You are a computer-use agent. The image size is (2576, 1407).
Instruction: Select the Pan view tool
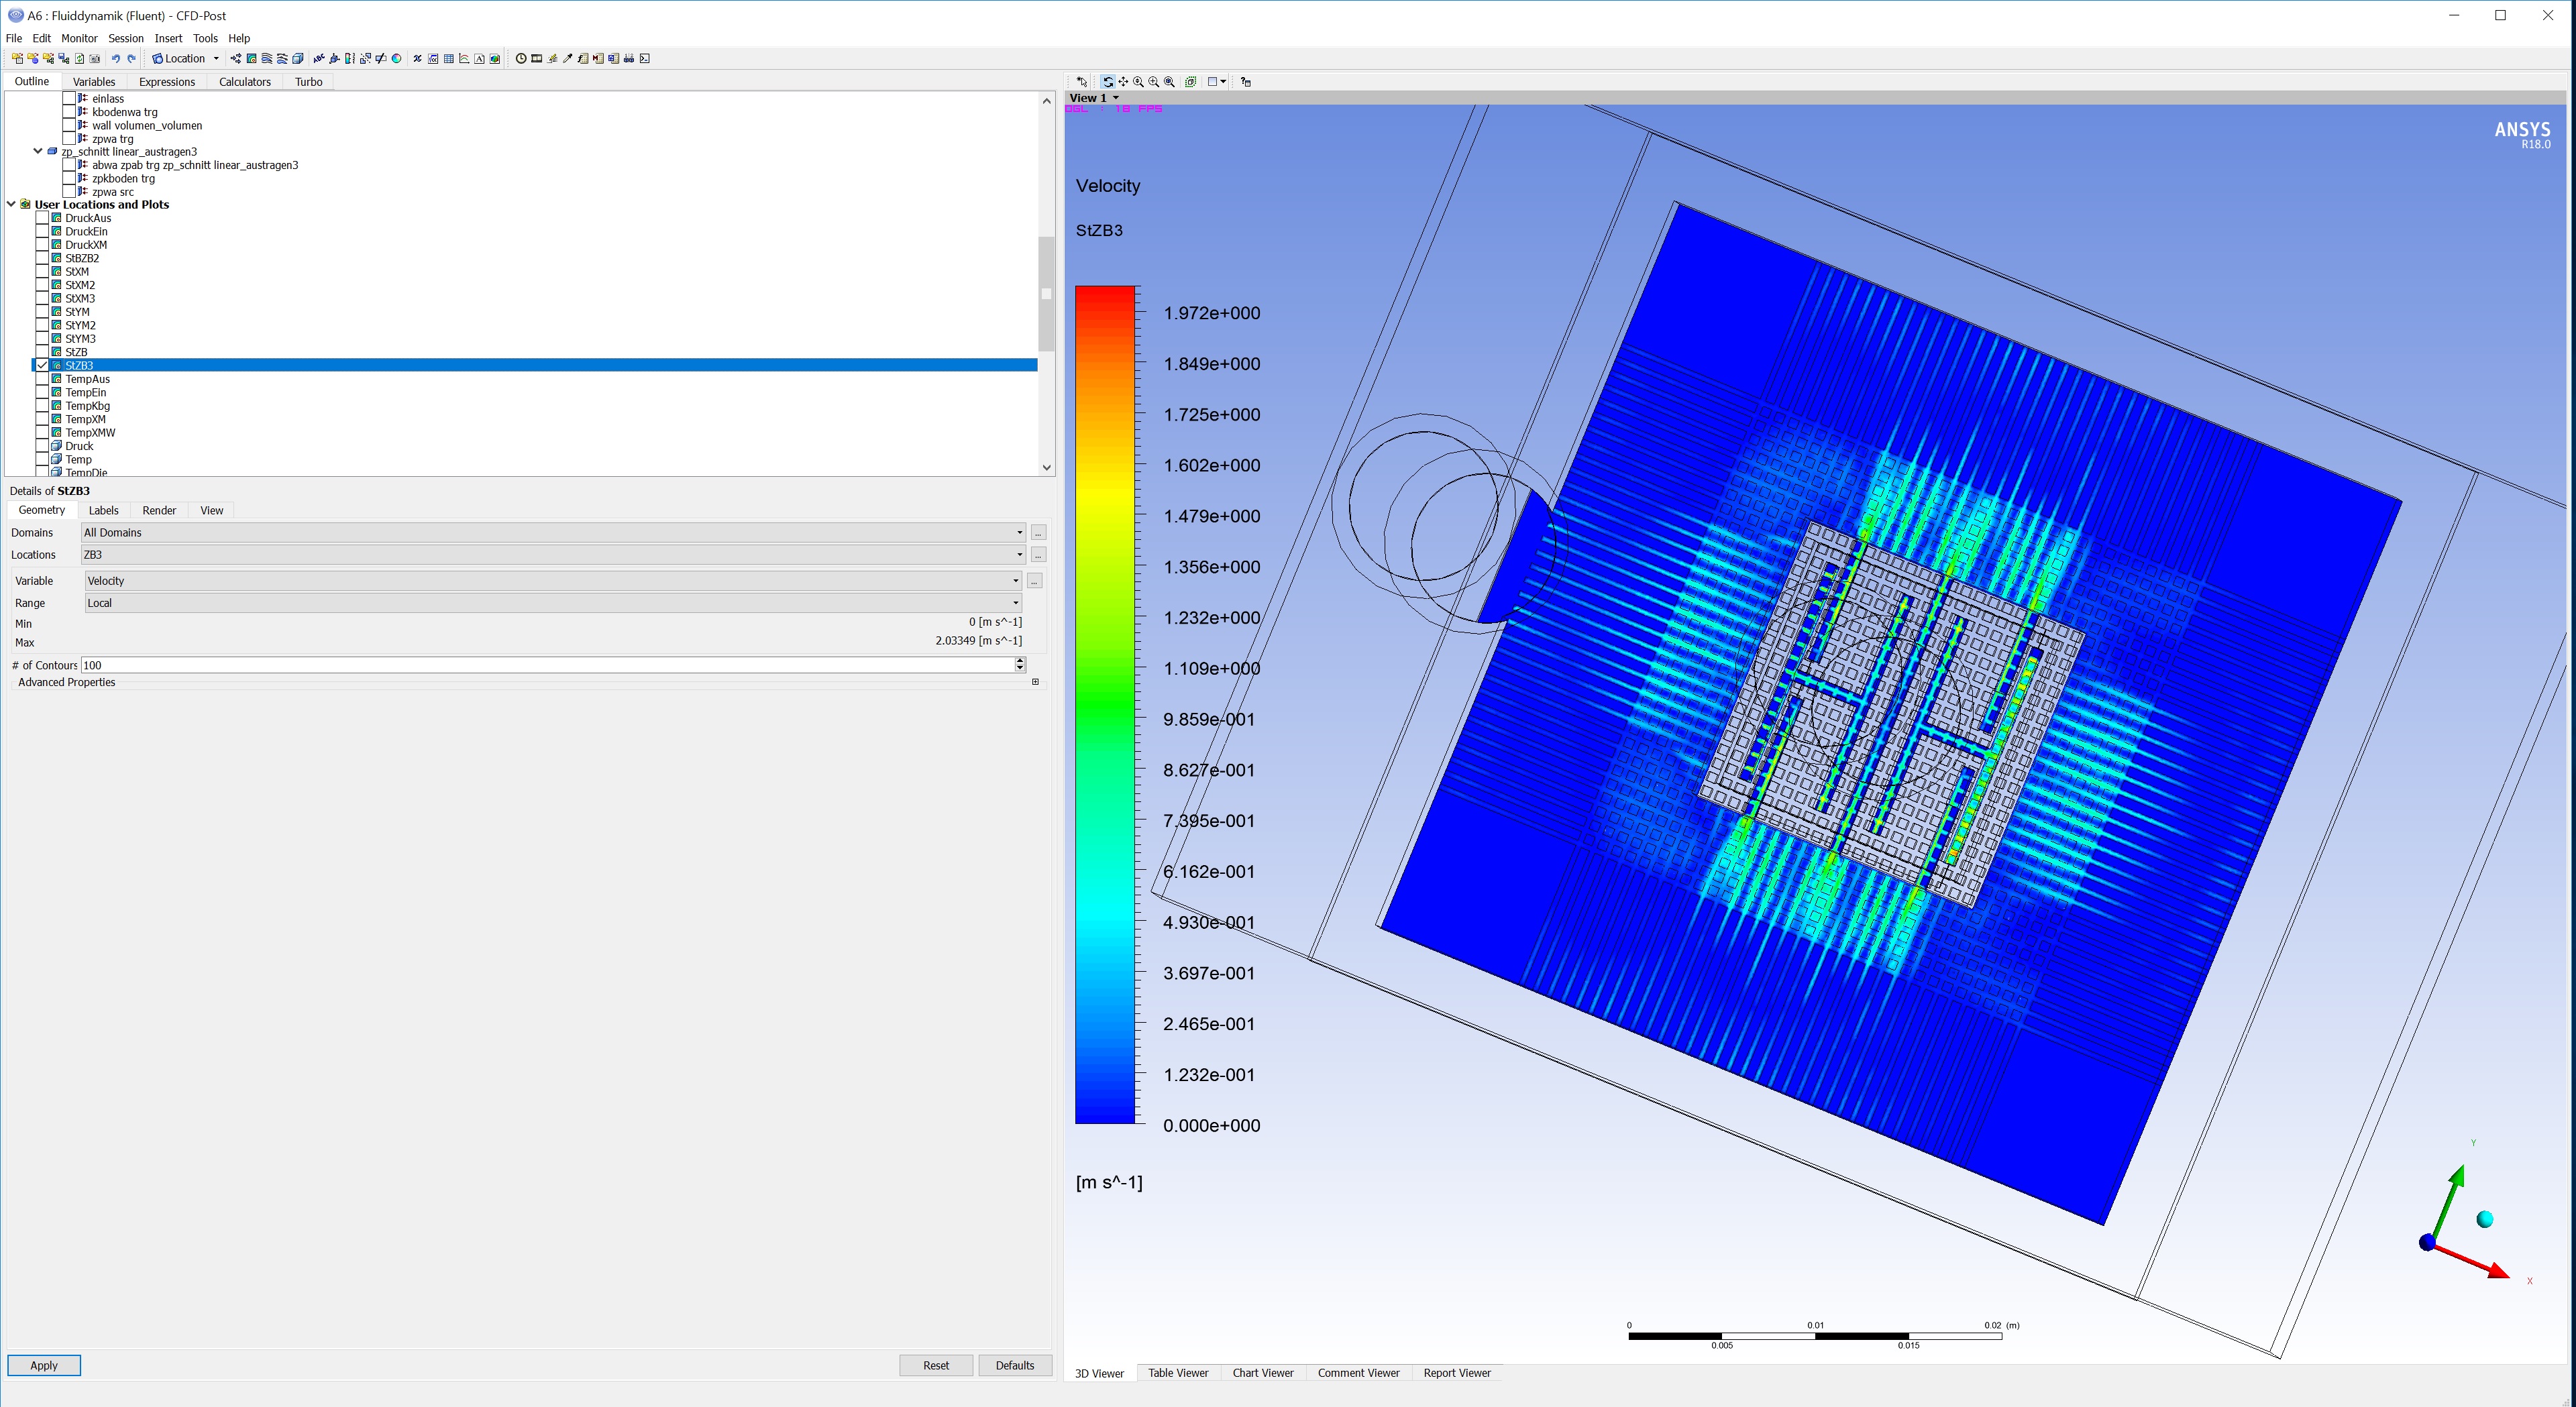[1123, 82]
